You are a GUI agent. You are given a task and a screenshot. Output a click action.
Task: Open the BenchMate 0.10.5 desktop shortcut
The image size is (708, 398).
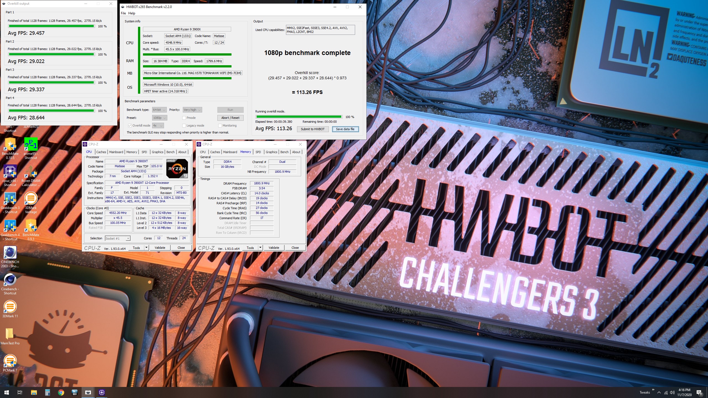click(x=10, y=148)
